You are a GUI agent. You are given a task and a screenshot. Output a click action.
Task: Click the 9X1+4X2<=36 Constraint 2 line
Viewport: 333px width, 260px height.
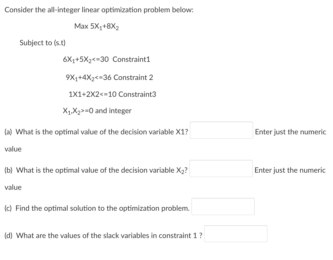(x=109, y=78)
